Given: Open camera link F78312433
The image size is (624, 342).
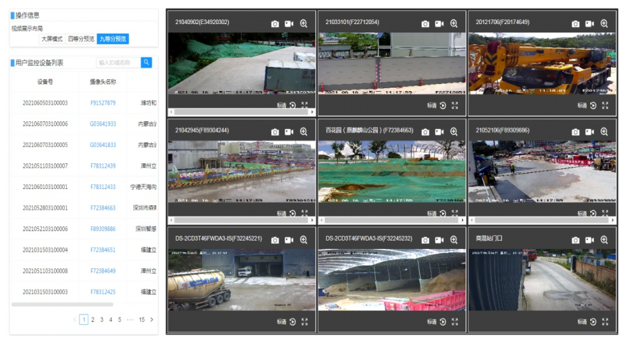Looking at the screenshot, I should click(x=103, y=187).
